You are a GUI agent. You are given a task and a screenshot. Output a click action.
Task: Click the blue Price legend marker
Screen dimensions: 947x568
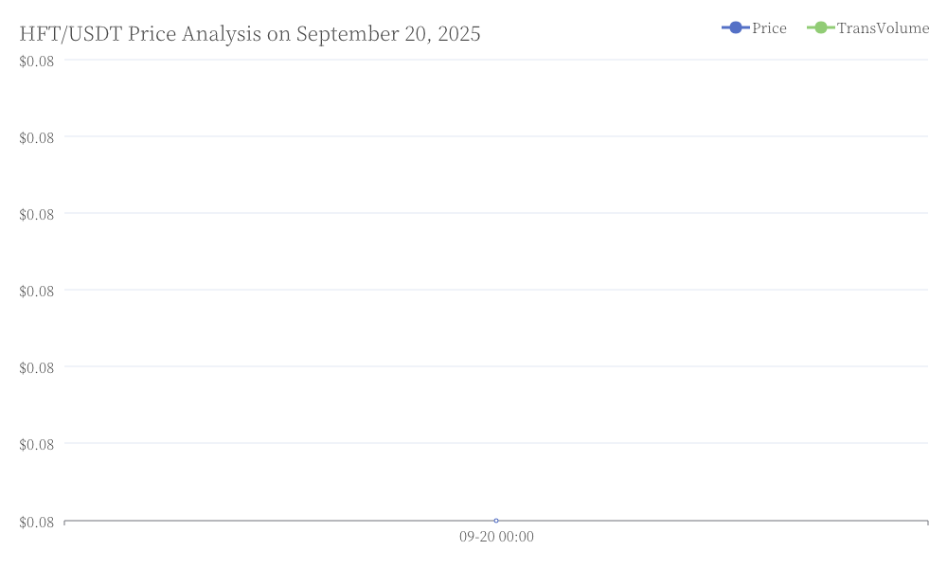[735, 27]
